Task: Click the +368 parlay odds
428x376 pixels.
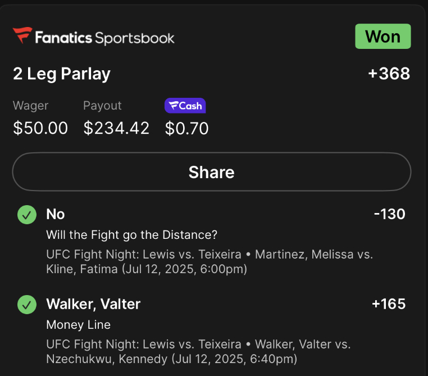Action: coord(389,74)
